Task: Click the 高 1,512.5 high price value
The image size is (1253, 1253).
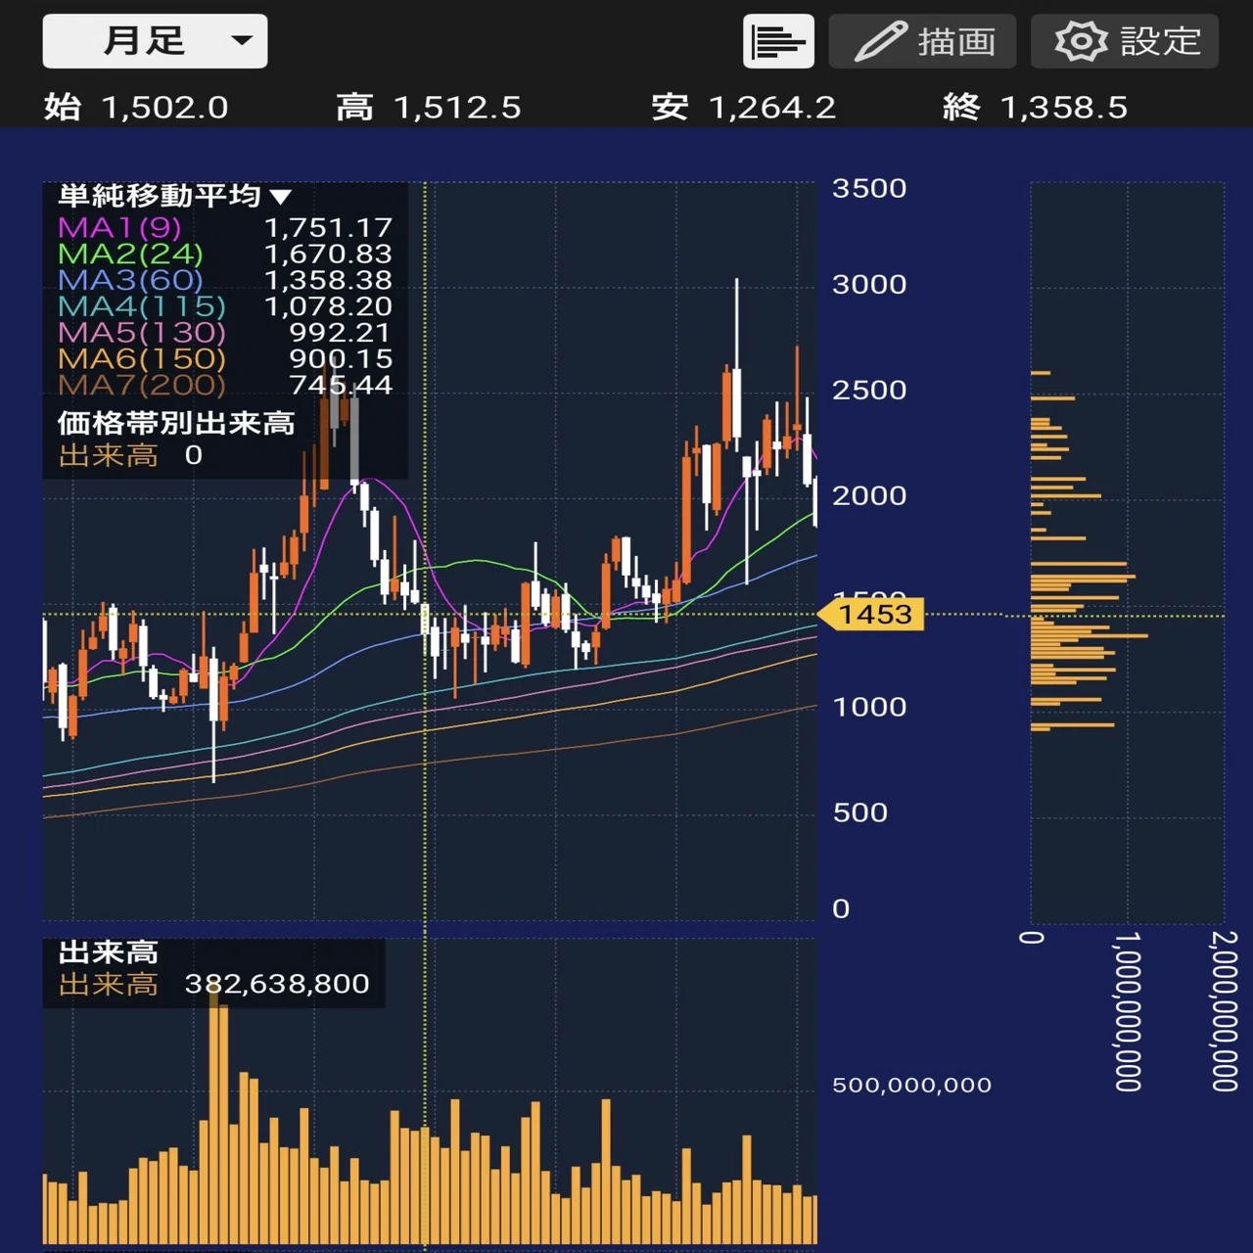Action: (x=429, y=107)
